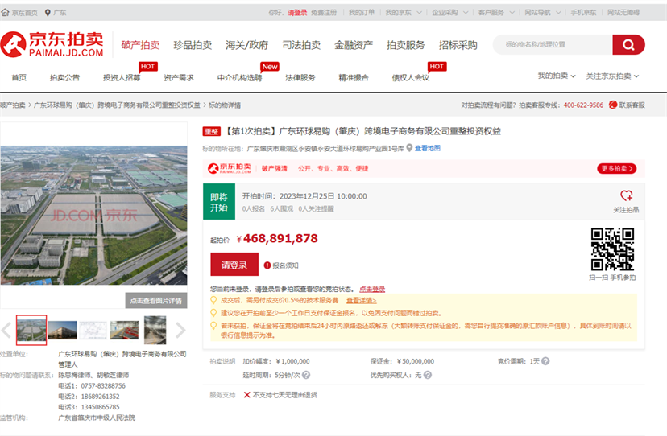Open the 海关/政府 category
The image size is (667, 436).
pos(246,44)
